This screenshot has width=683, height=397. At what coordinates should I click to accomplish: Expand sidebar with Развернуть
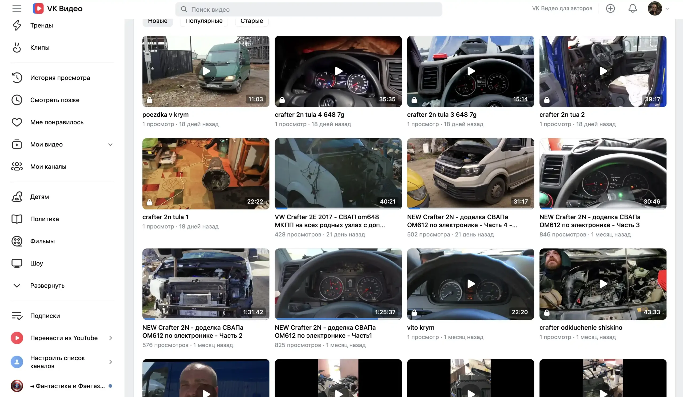click(47, 285)
